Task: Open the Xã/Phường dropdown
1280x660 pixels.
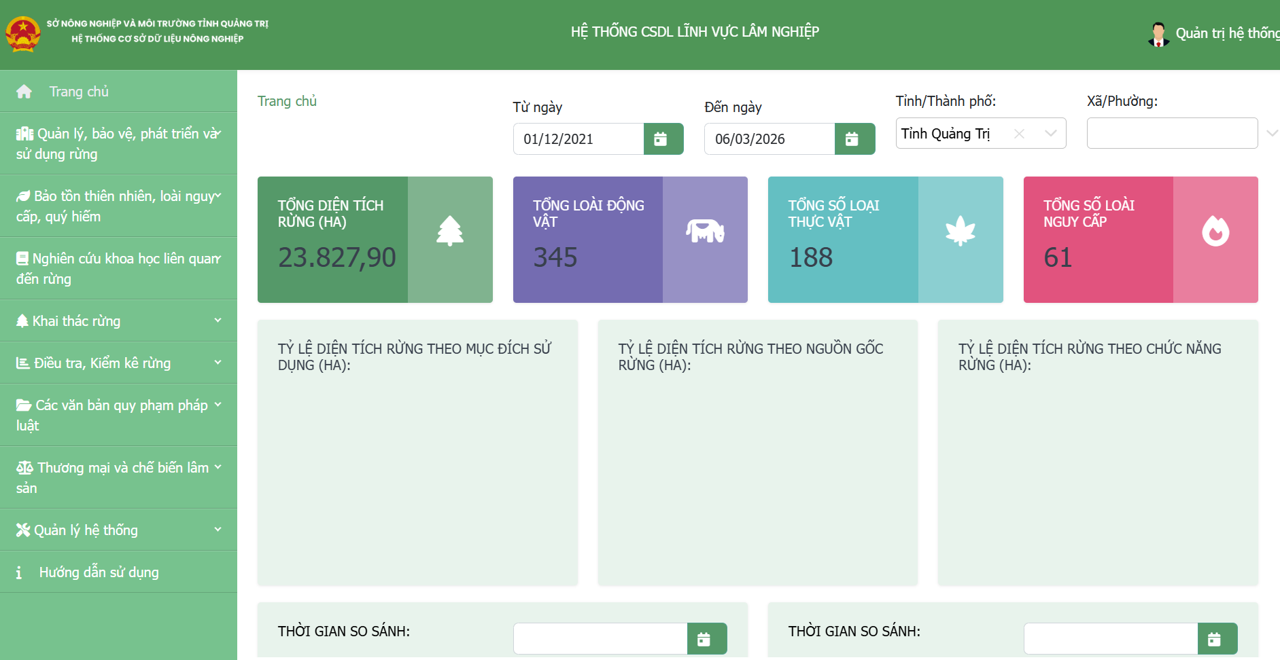Action: pos(1171,134)
